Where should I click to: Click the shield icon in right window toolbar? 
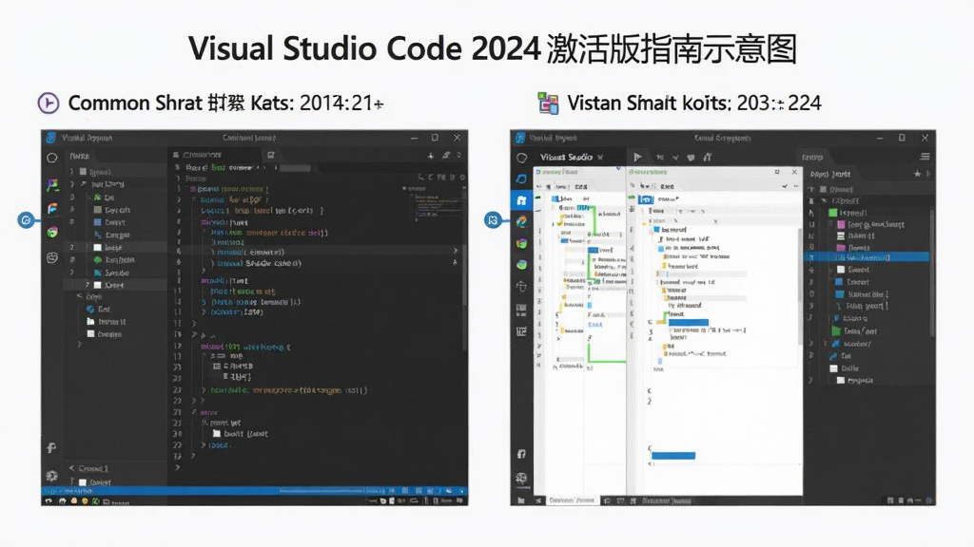tap(691, 158)
